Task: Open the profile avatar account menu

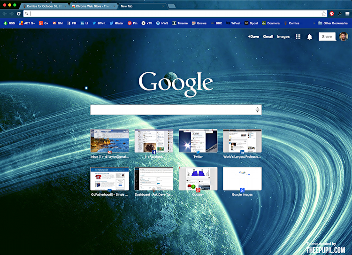Action: click(344, 37)
